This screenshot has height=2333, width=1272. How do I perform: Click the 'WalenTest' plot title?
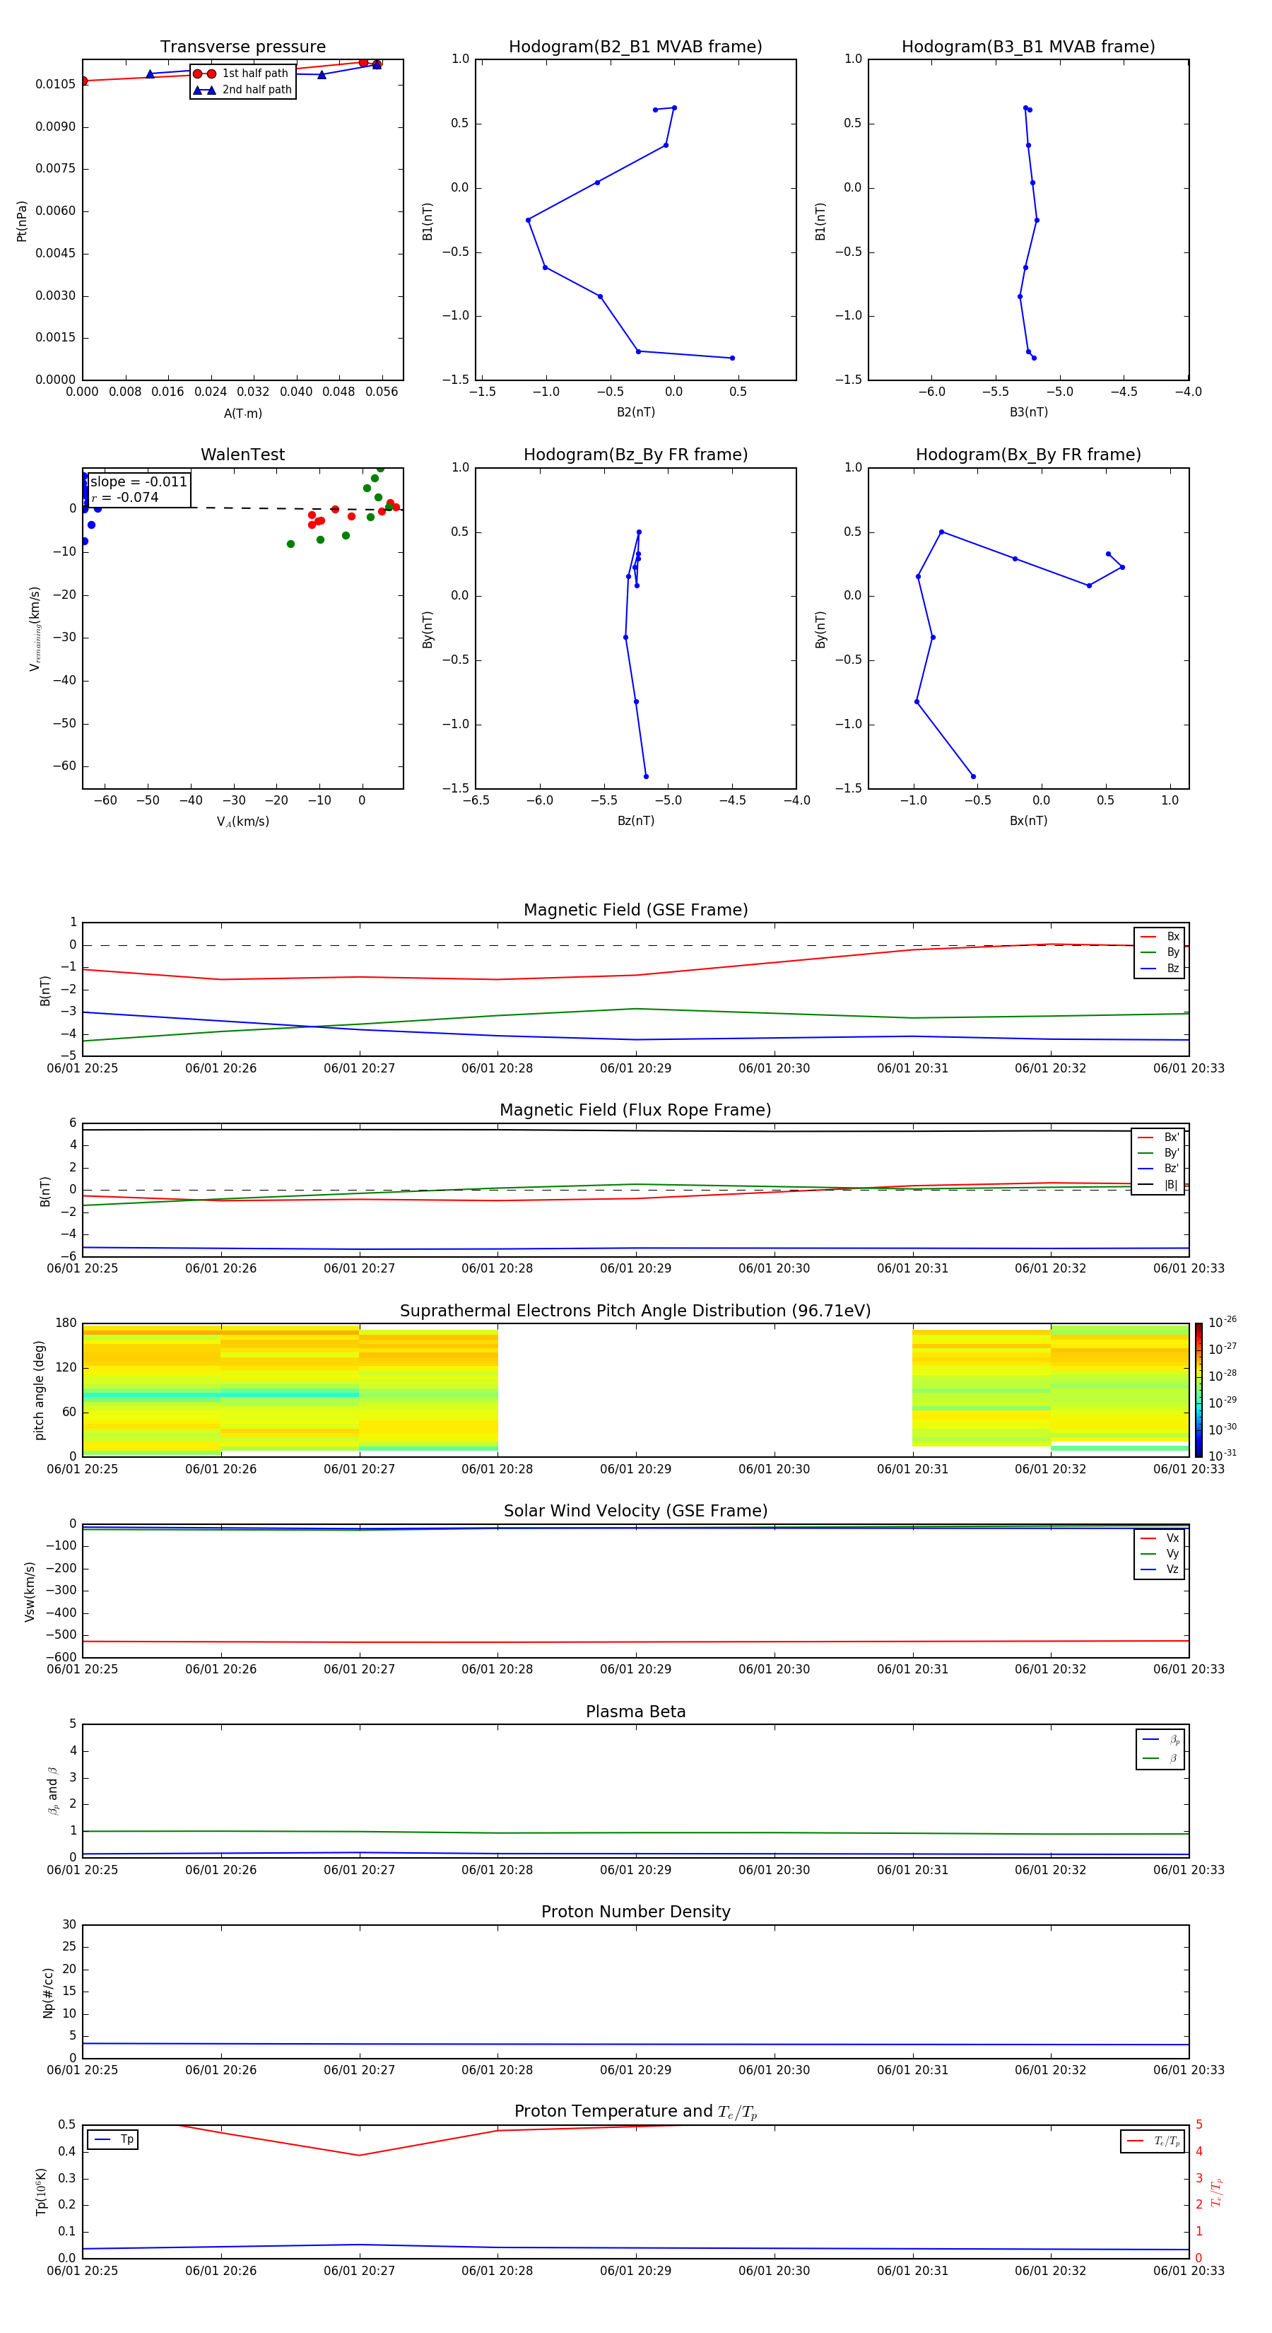click(x=242, y=455)
